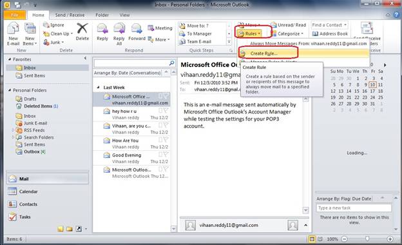This screenshot has height=245, width=402.
Task: Click the Shortcuts icon in navigation bar
Action: click(79, 229)
